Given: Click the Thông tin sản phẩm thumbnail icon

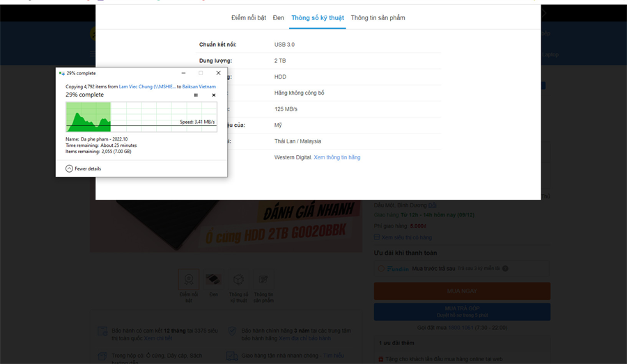Looking at the screenshot, I should pos(263,279).
